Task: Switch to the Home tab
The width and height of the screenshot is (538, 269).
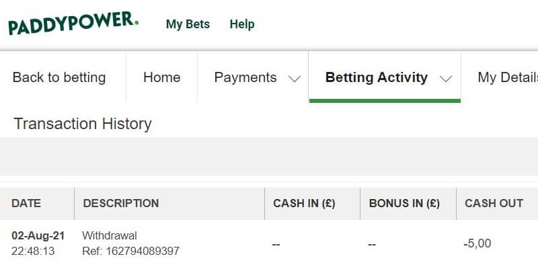Action: pyautogui.click(x=162, y=77)
